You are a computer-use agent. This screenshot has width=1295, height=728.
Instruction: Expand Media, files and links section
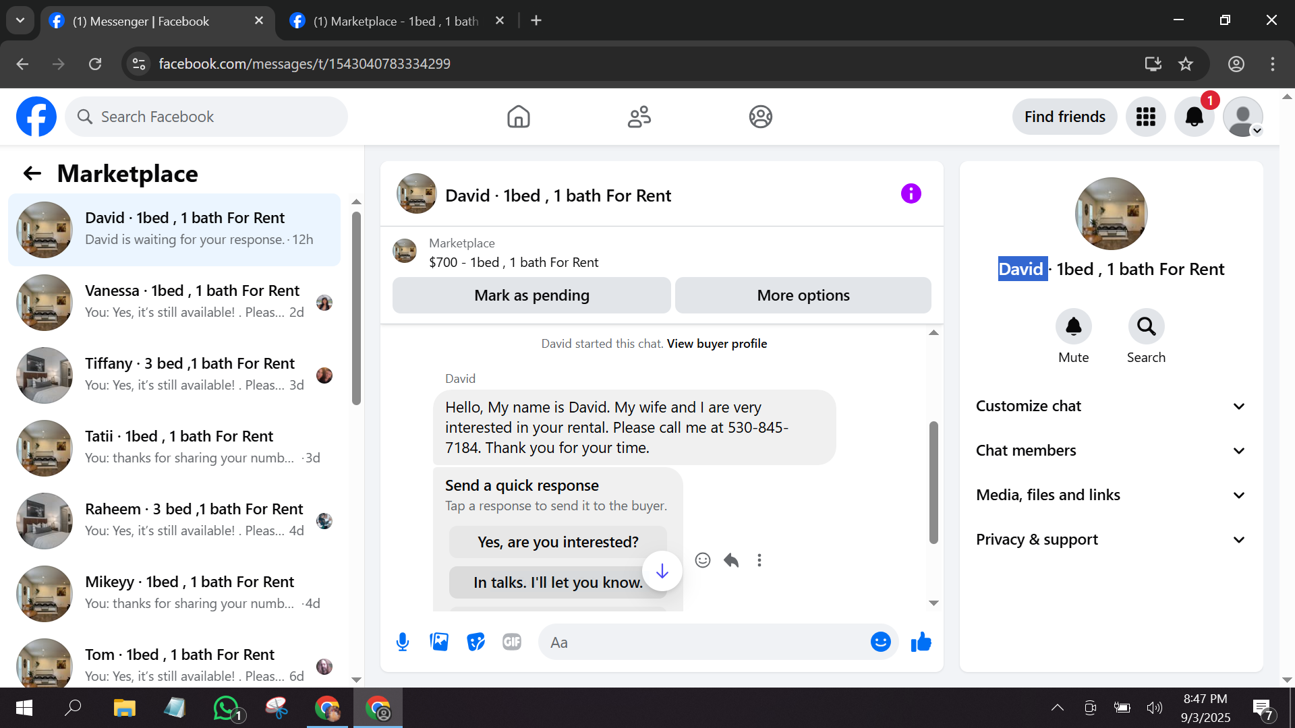pyautogui.click(x=1111, y=495)
